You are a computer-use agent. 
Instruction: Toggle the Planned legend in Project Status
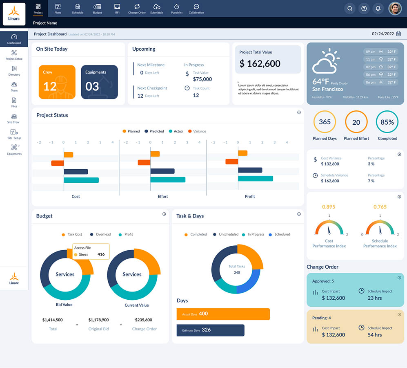(x=131, y=131)
